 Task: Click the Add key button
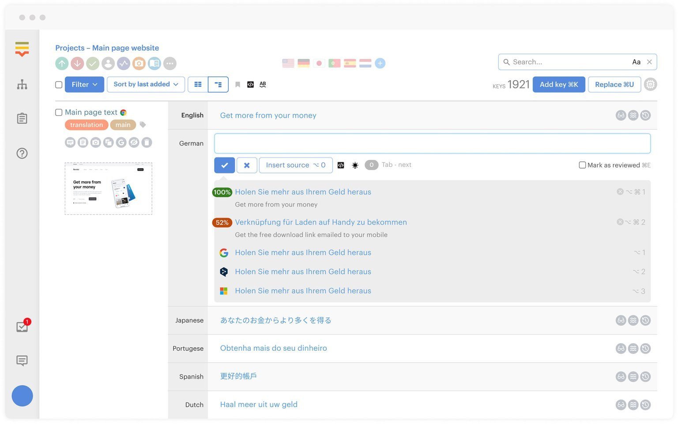[558, 84]
